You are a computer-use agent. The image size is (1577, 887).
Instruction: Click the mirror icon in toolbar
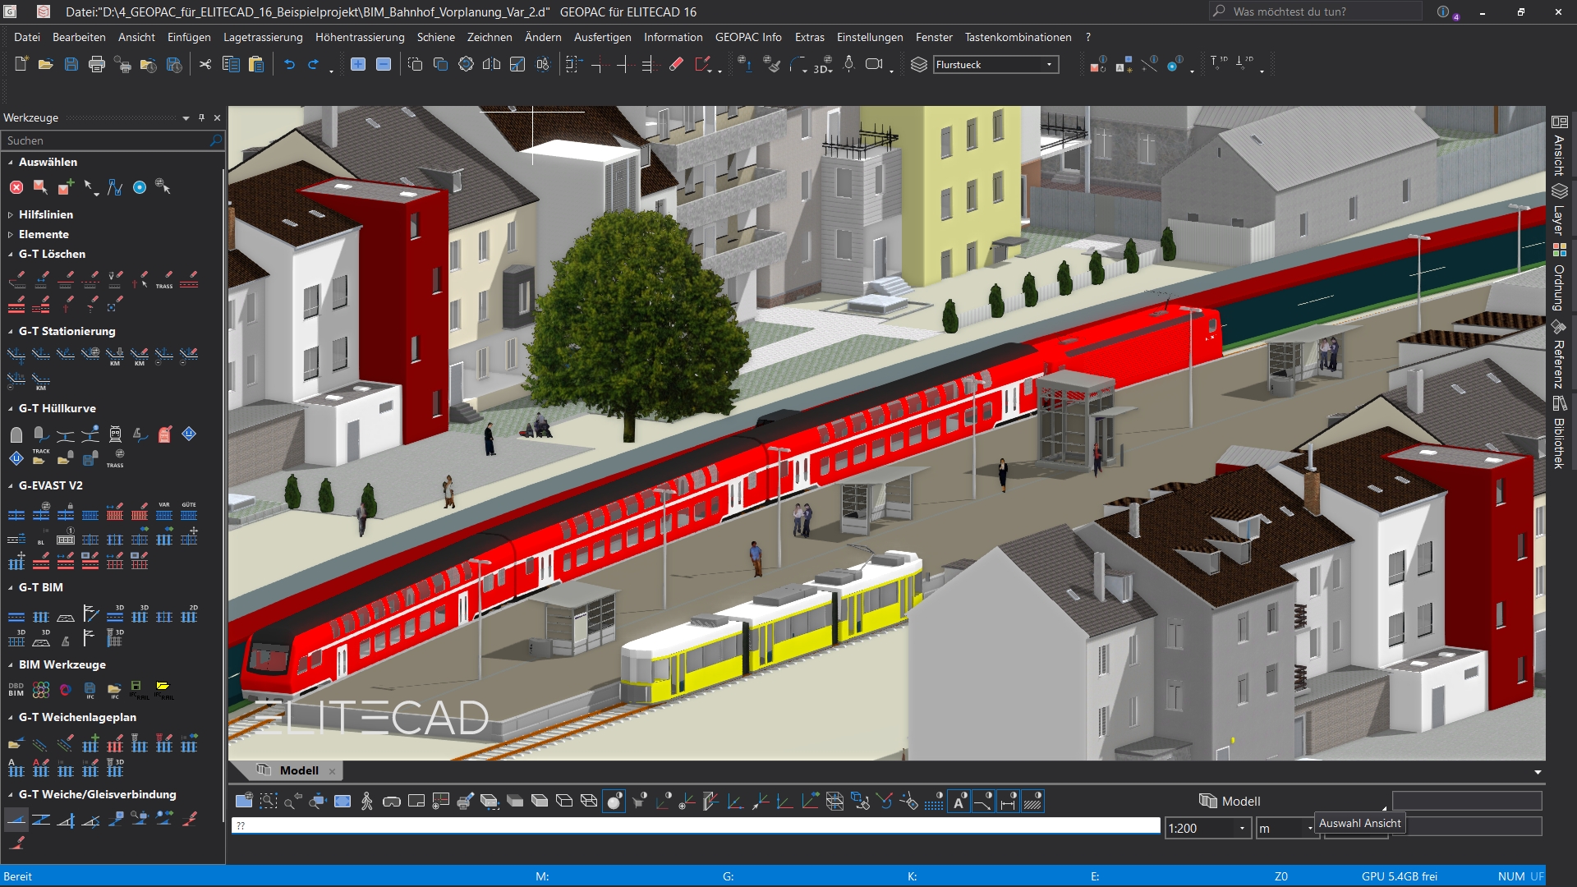tap(491, 65)
